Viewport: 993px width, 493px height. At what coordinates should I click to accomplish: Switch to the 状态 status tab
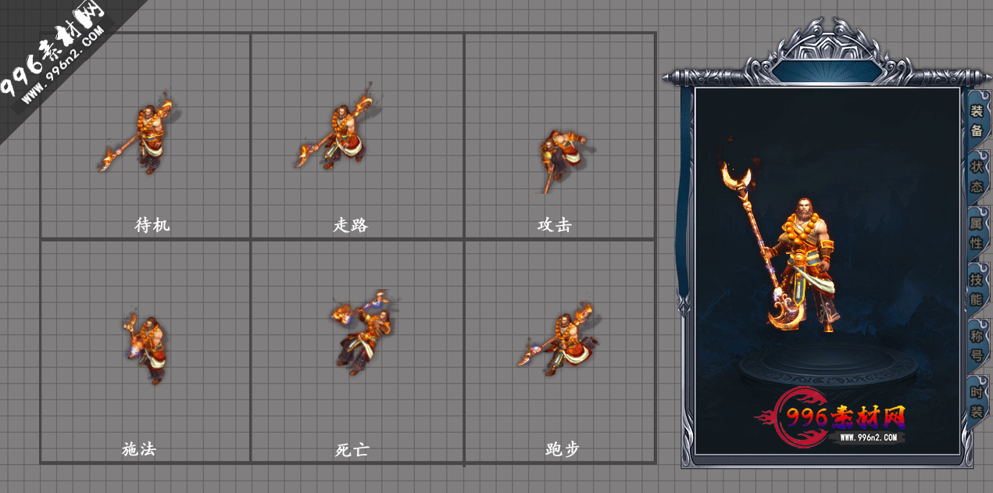(977, 177)
